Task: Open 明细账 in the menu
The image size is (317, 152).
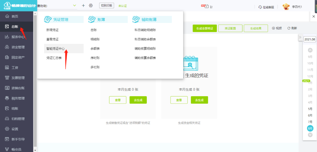Action: click(x=95, y=39)
